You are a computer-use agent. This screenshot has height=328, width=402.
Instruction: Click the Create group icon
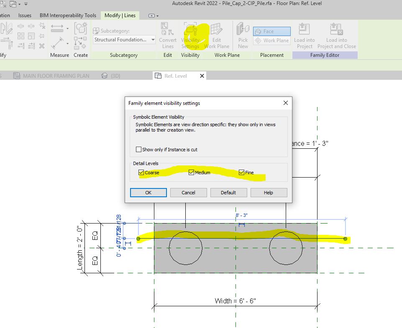tap(80, 29)
